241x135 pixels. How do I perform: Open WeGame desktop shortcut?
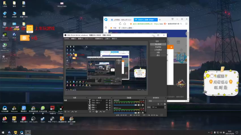coord(14,109)
